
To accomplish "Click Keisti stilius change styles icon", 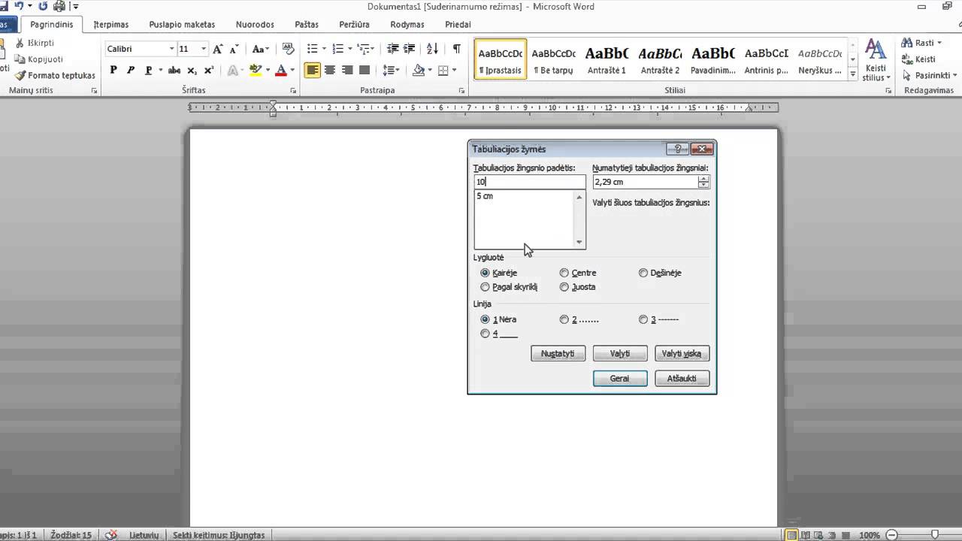I will (x=876, y=60).
